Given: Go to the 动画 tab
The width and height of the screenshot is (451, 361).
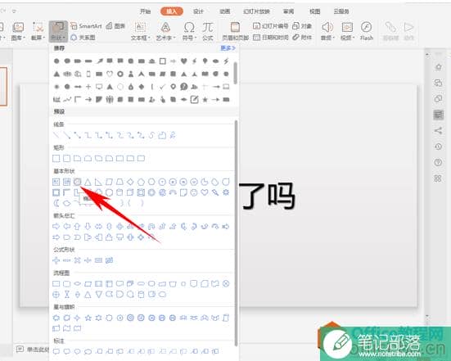Looking at the screenshot, I should pyautogui.click(x=224, y=11).
